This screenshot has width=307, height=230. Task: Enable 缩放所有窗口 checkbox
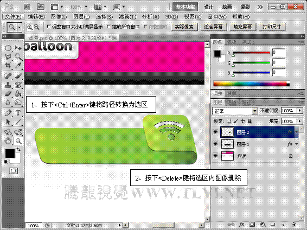(108, 27)
